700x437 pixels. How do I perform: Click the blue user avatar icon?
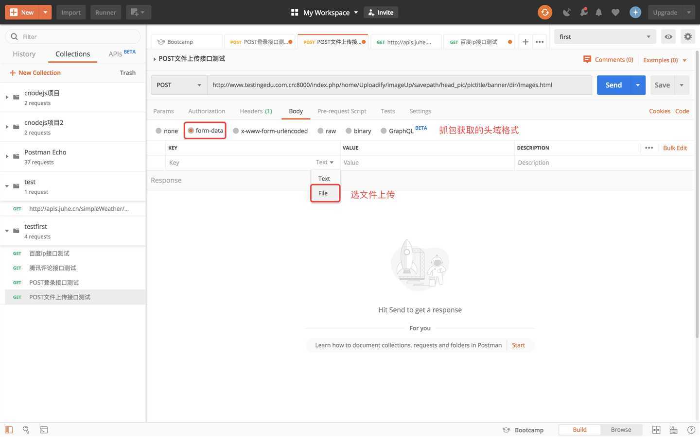pyautogui.click(x=635, y=12)
